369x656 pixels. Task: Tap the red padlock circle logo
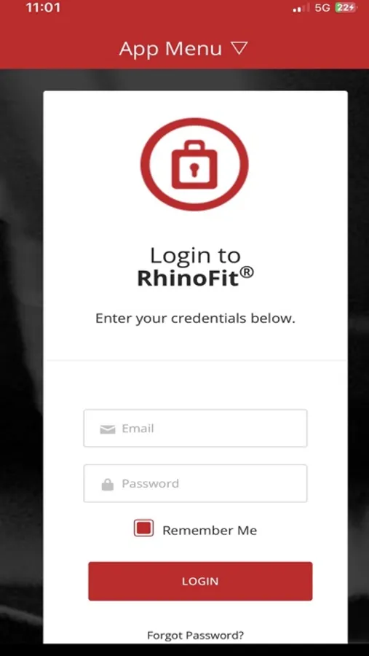pyautogui.click(x=194, y=164)
